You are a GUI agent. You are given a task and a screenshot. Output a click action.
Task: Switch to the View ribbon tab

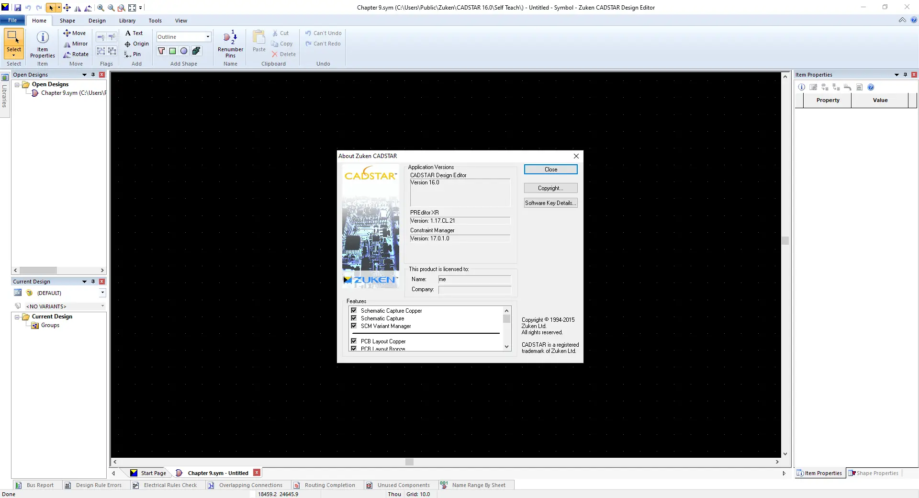click(x=181, y=21)
